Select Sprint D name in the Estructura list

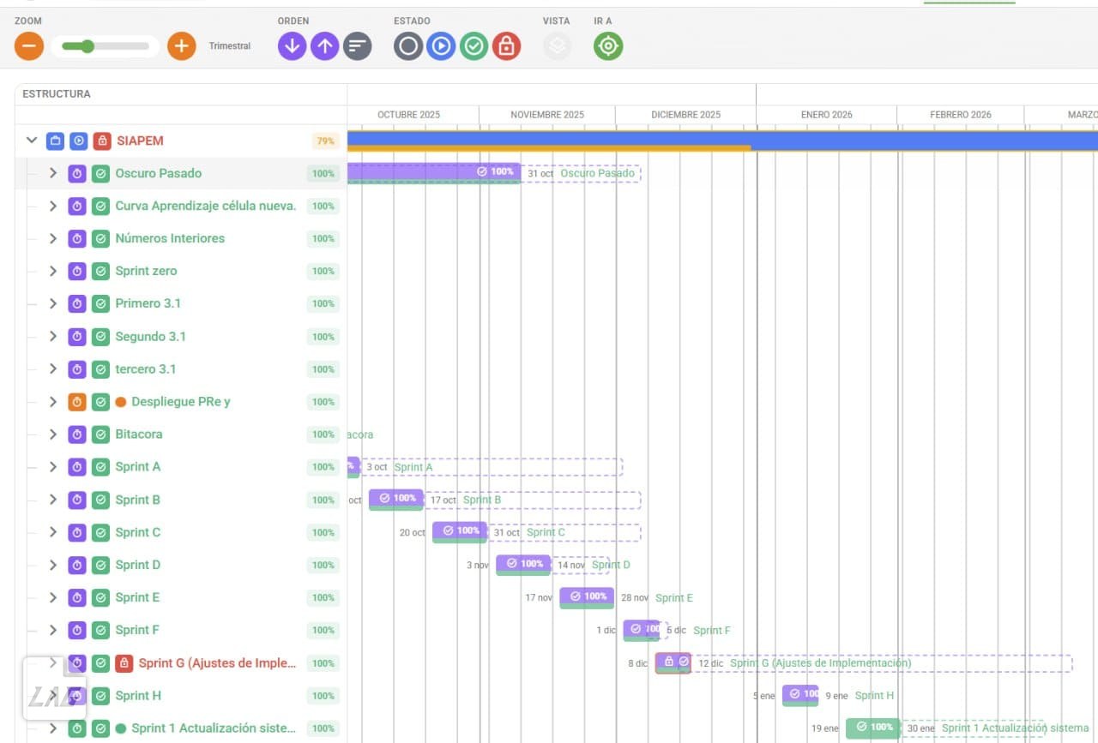138,565
